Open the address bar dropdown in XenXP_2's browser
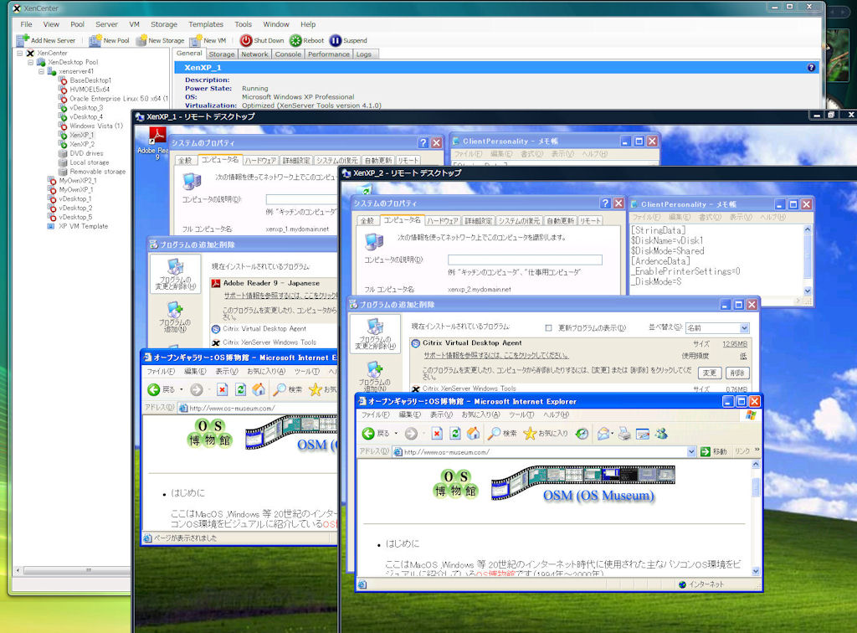The height and width of the screenshot is (633, 857). point(691,452)
